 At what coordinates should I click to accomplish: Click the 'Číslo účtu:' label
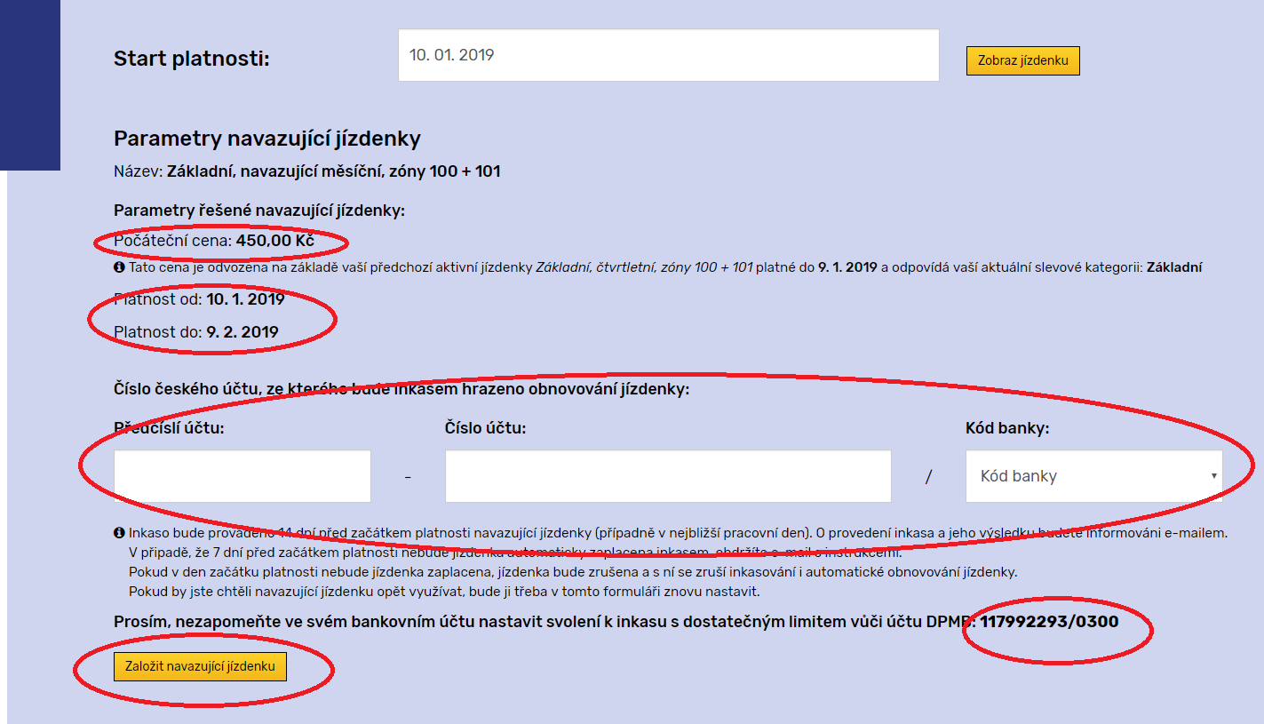[x=486, y=428]
